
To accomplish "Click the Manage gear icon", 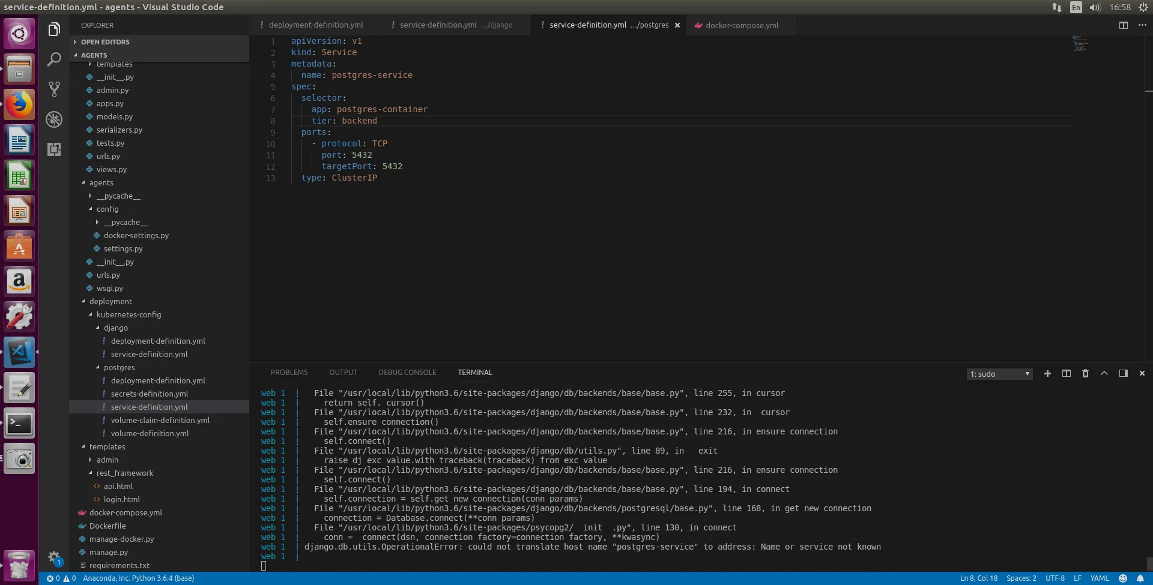I will 54,557.
